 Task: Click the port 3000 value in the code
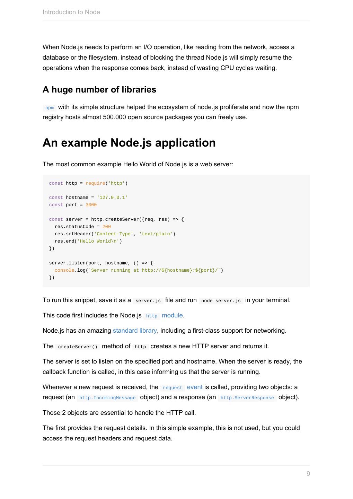91,205
